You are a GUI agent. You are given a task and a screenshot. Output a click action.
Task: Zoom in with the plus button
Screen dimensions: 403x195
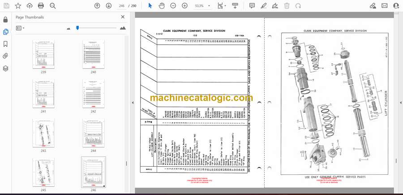185,6
